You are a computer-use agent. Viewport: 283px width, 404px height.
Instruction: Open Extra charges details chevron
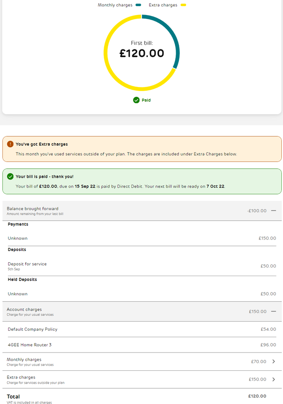[273, 379]
